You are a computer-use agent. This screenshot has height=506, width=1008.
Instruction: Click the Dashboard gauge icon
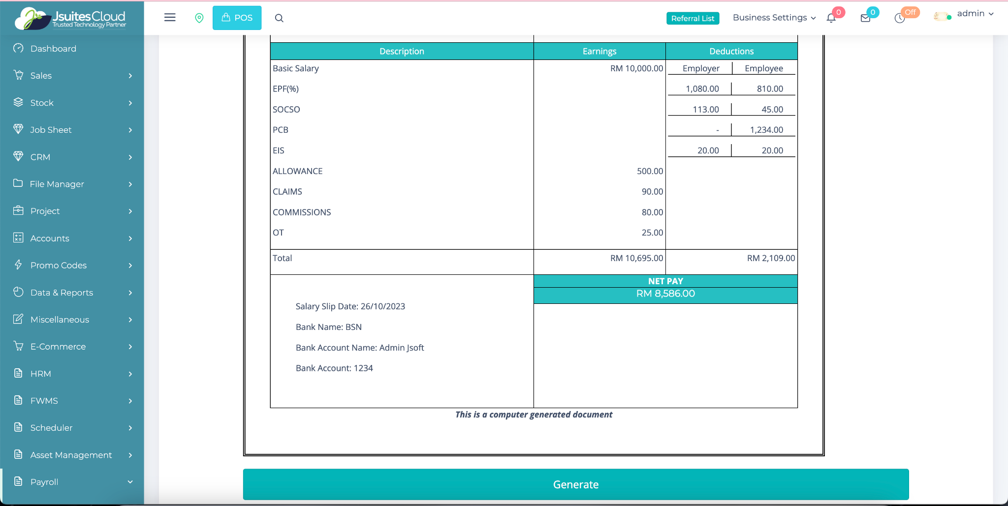pos(18,48)
